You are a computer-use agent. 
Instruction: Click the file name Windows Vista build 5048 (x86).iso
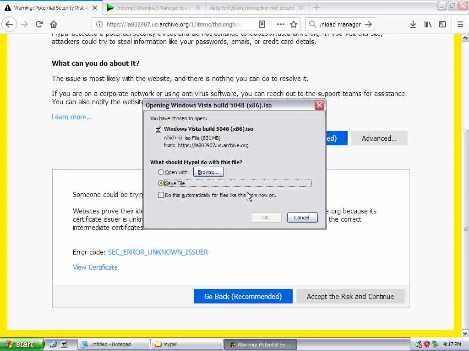tap(208, 129)
